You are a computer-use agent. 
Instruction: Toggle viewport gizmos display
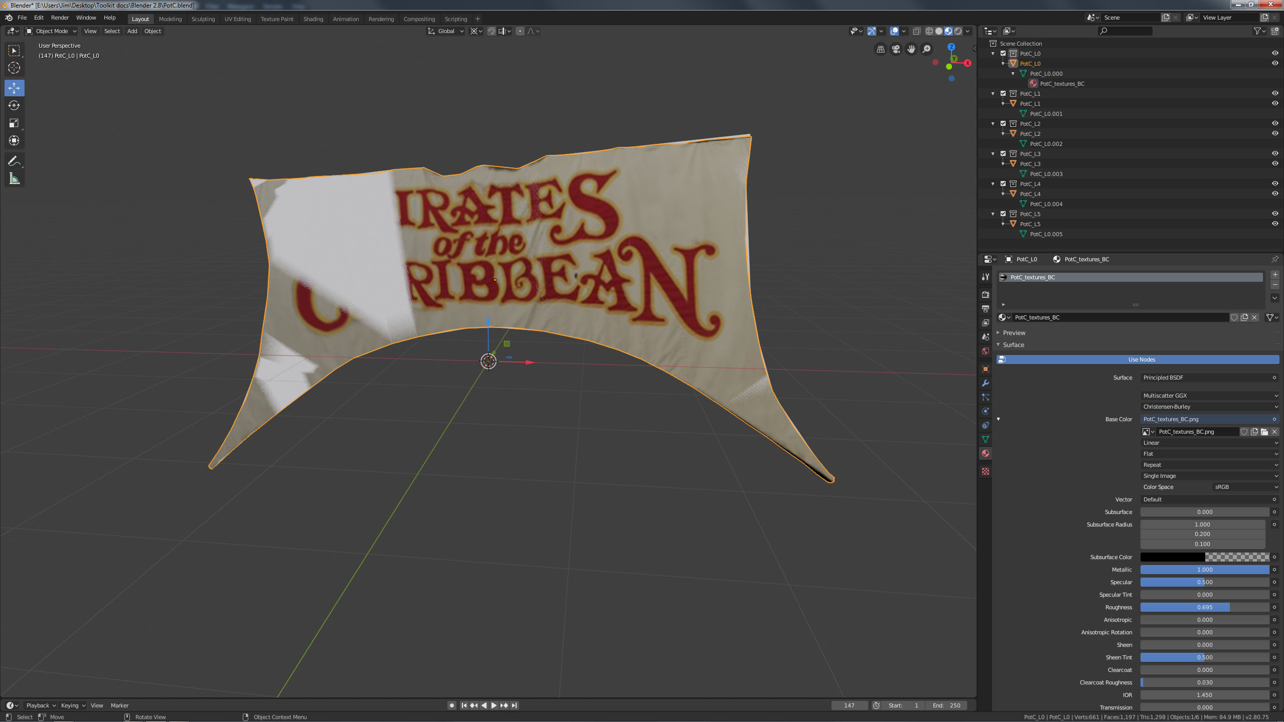click(x=872, y=31)
